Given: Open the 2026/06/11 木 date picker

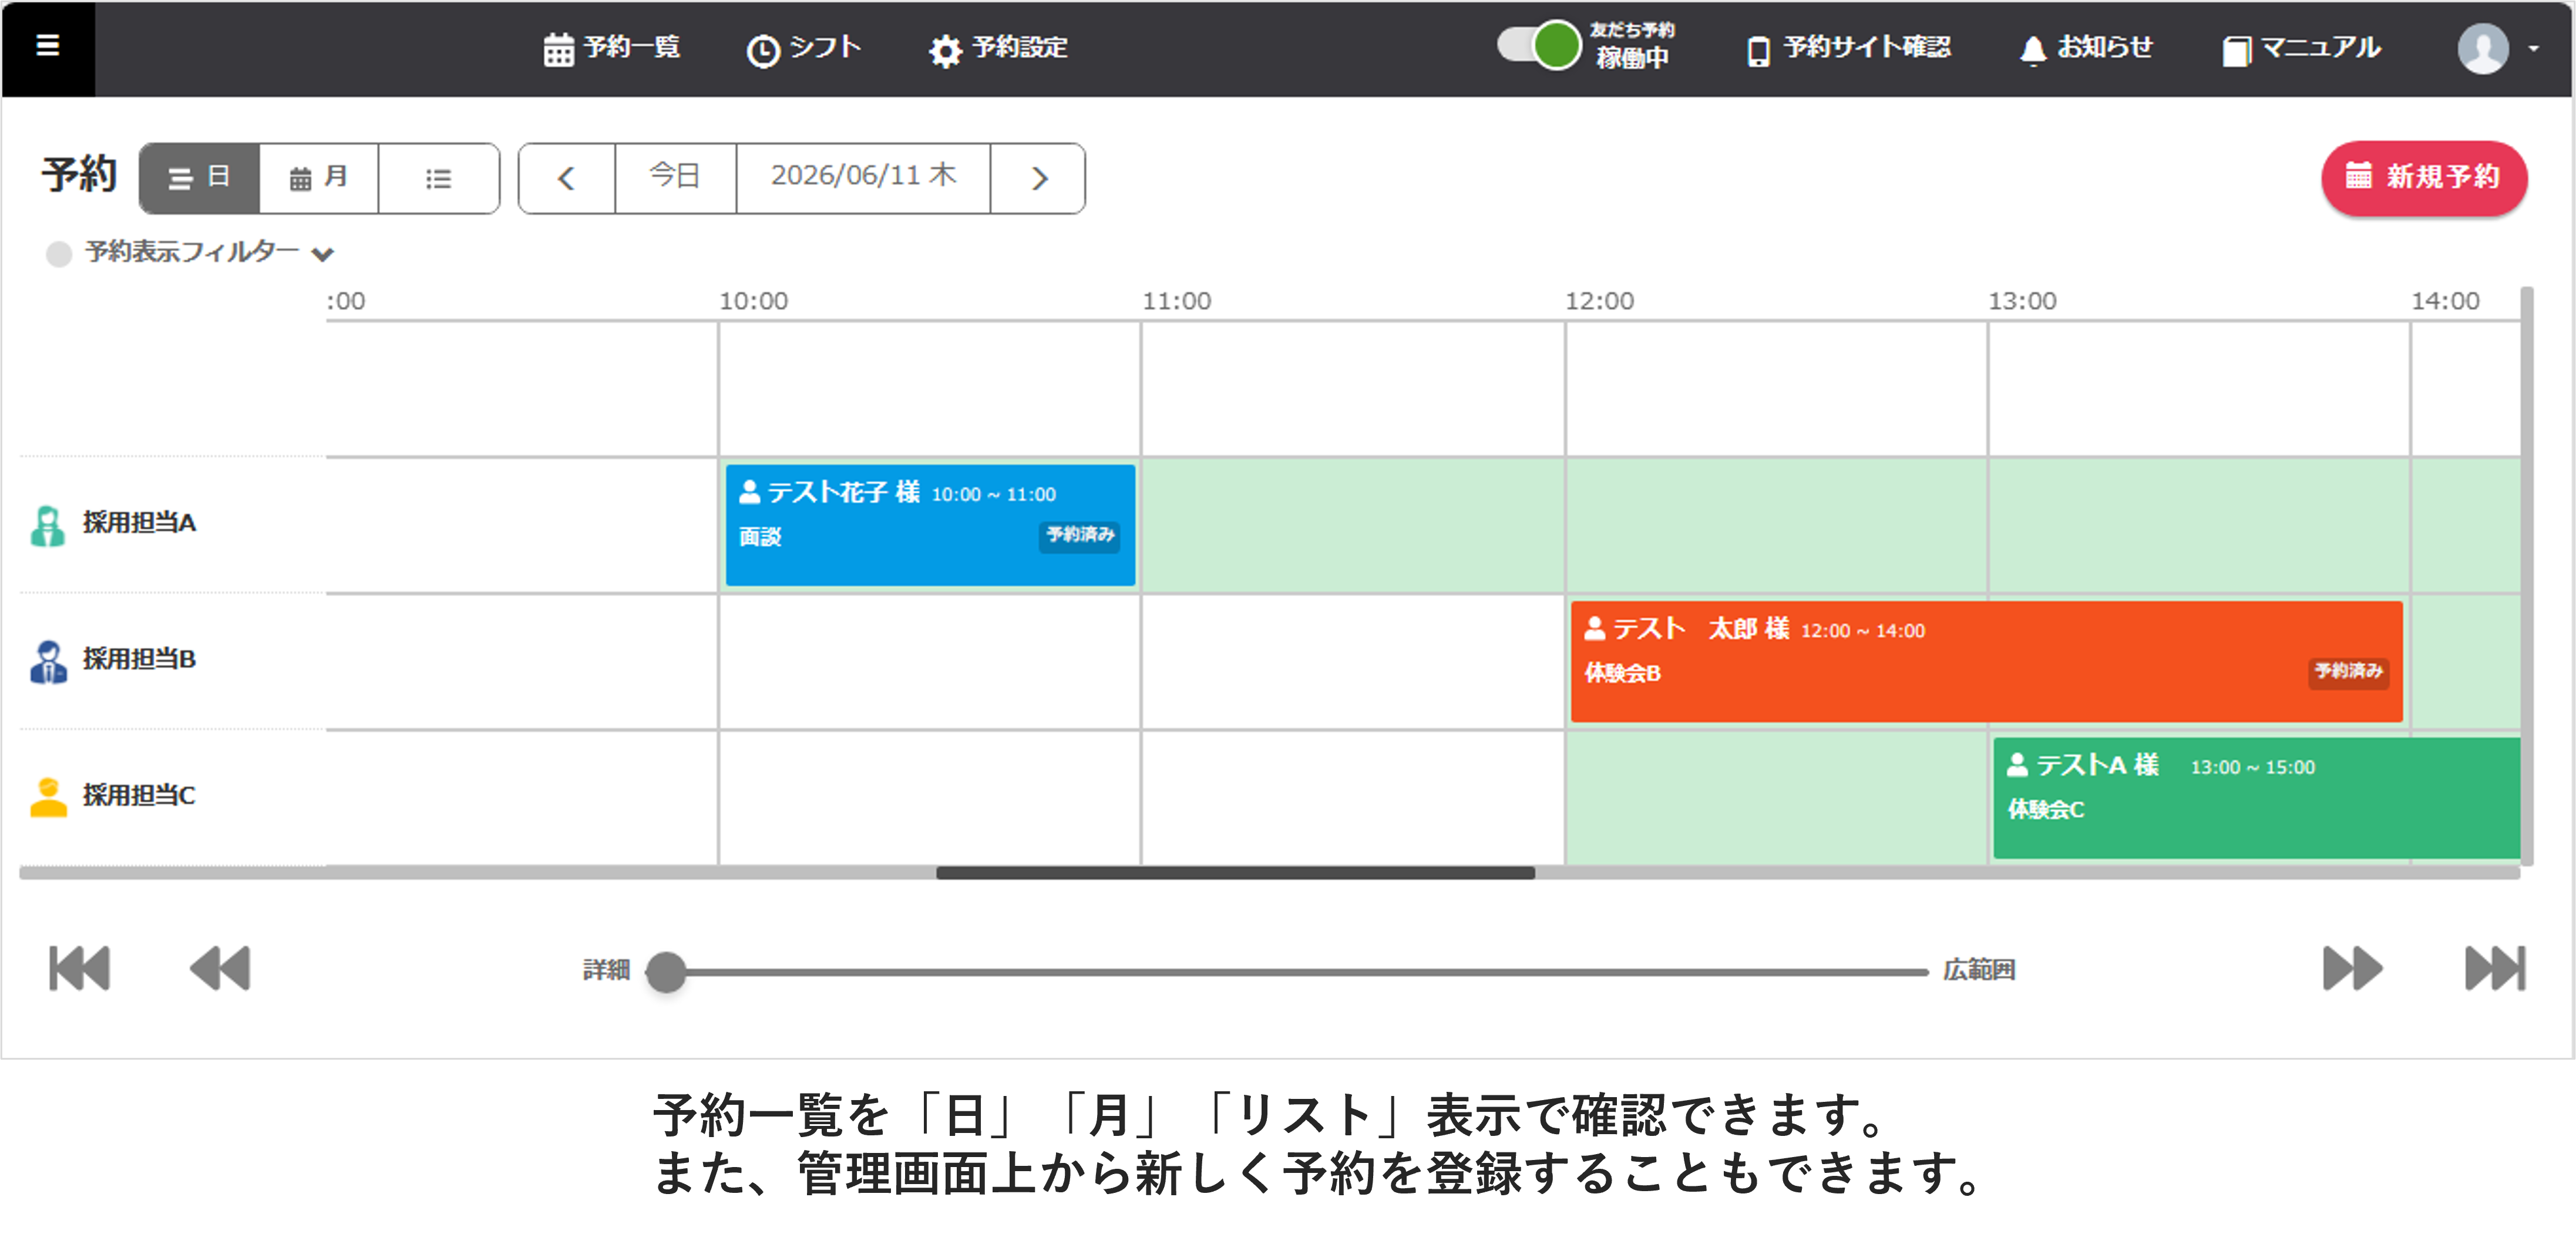Looking at the screenshot, I should point(863,178).
